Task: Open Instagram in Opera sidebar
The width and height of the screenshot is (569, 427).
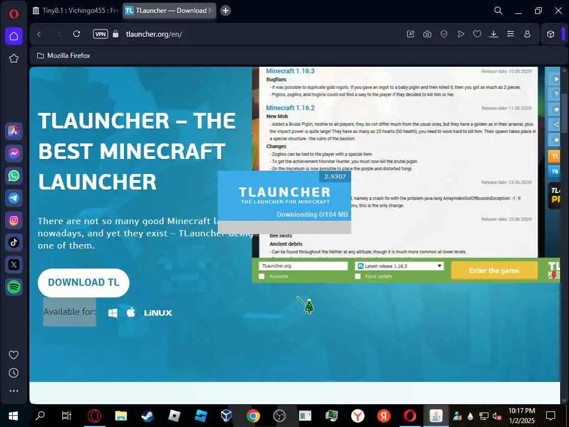Action: 14,220
